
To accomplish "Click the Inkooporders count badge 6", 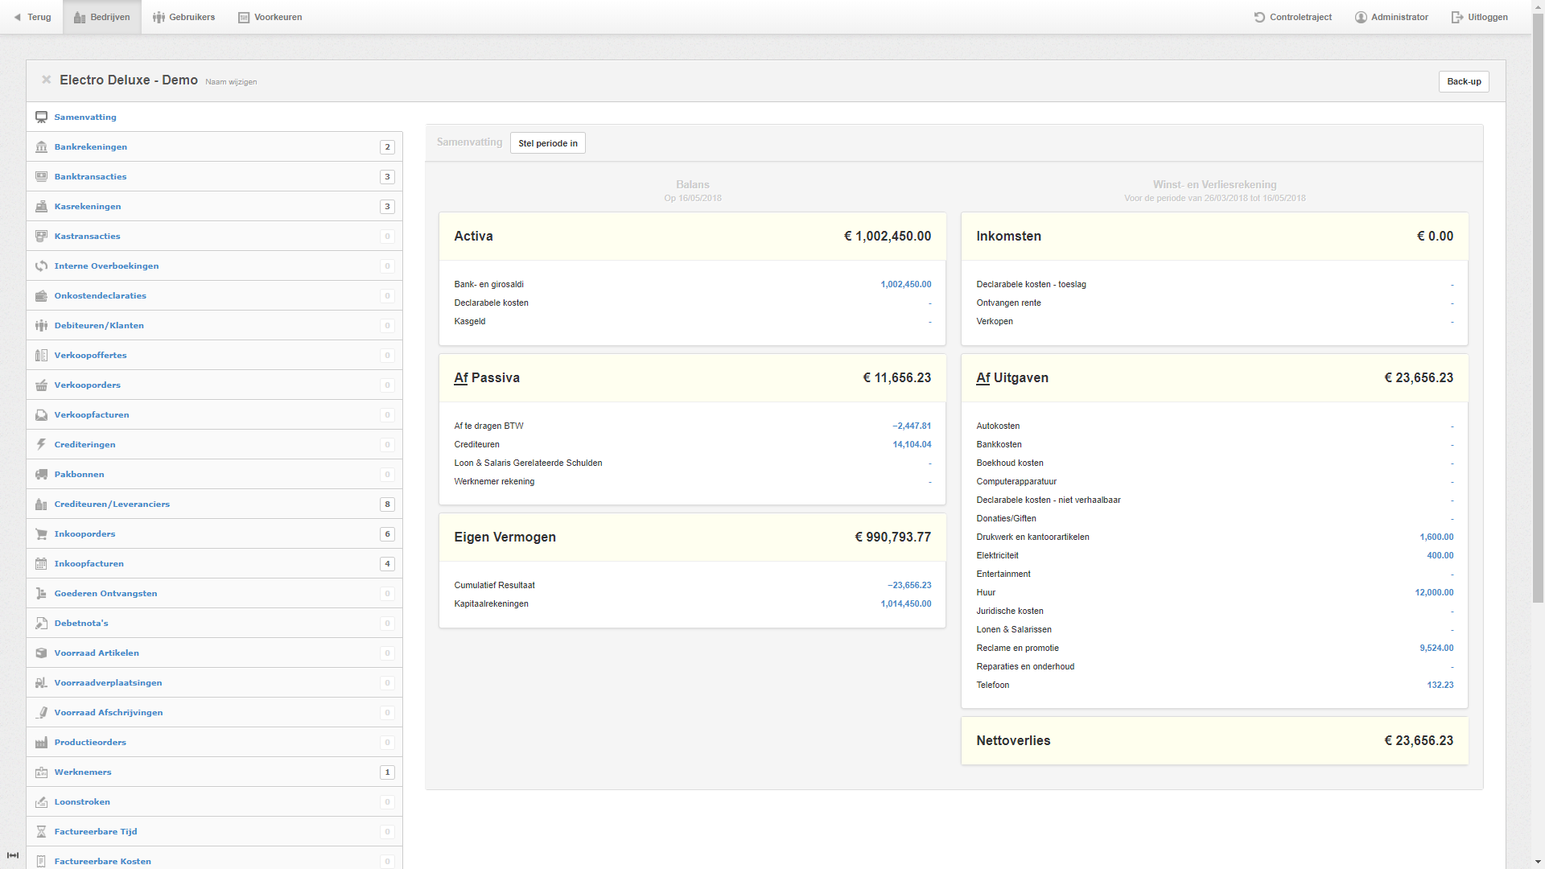I will [x=387, y=534].
